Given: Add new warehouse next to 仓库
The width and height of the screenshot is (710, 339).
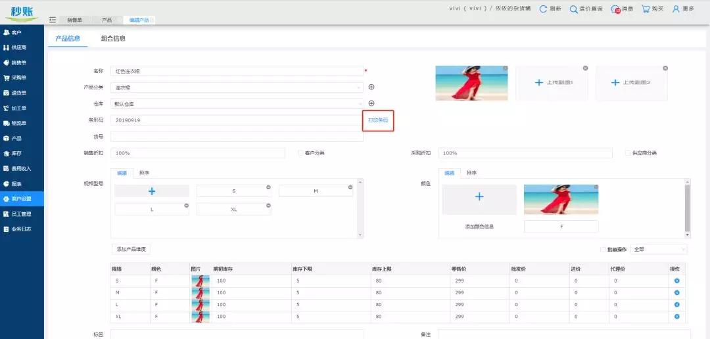Looking at the screenshot, I should [371, 104].
